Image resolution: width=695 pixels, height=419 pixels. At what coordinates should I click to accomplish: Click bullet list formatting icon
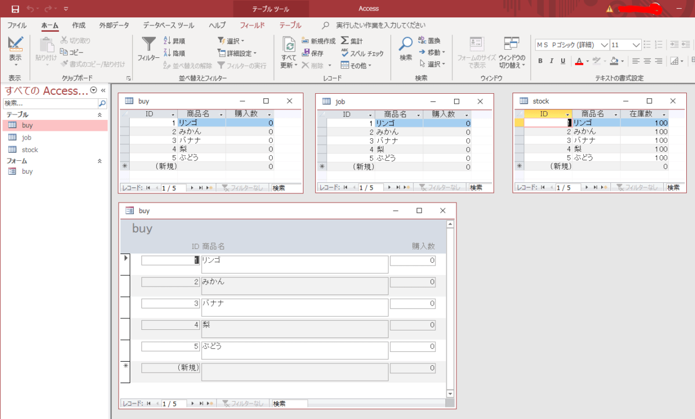pos(646,44)
